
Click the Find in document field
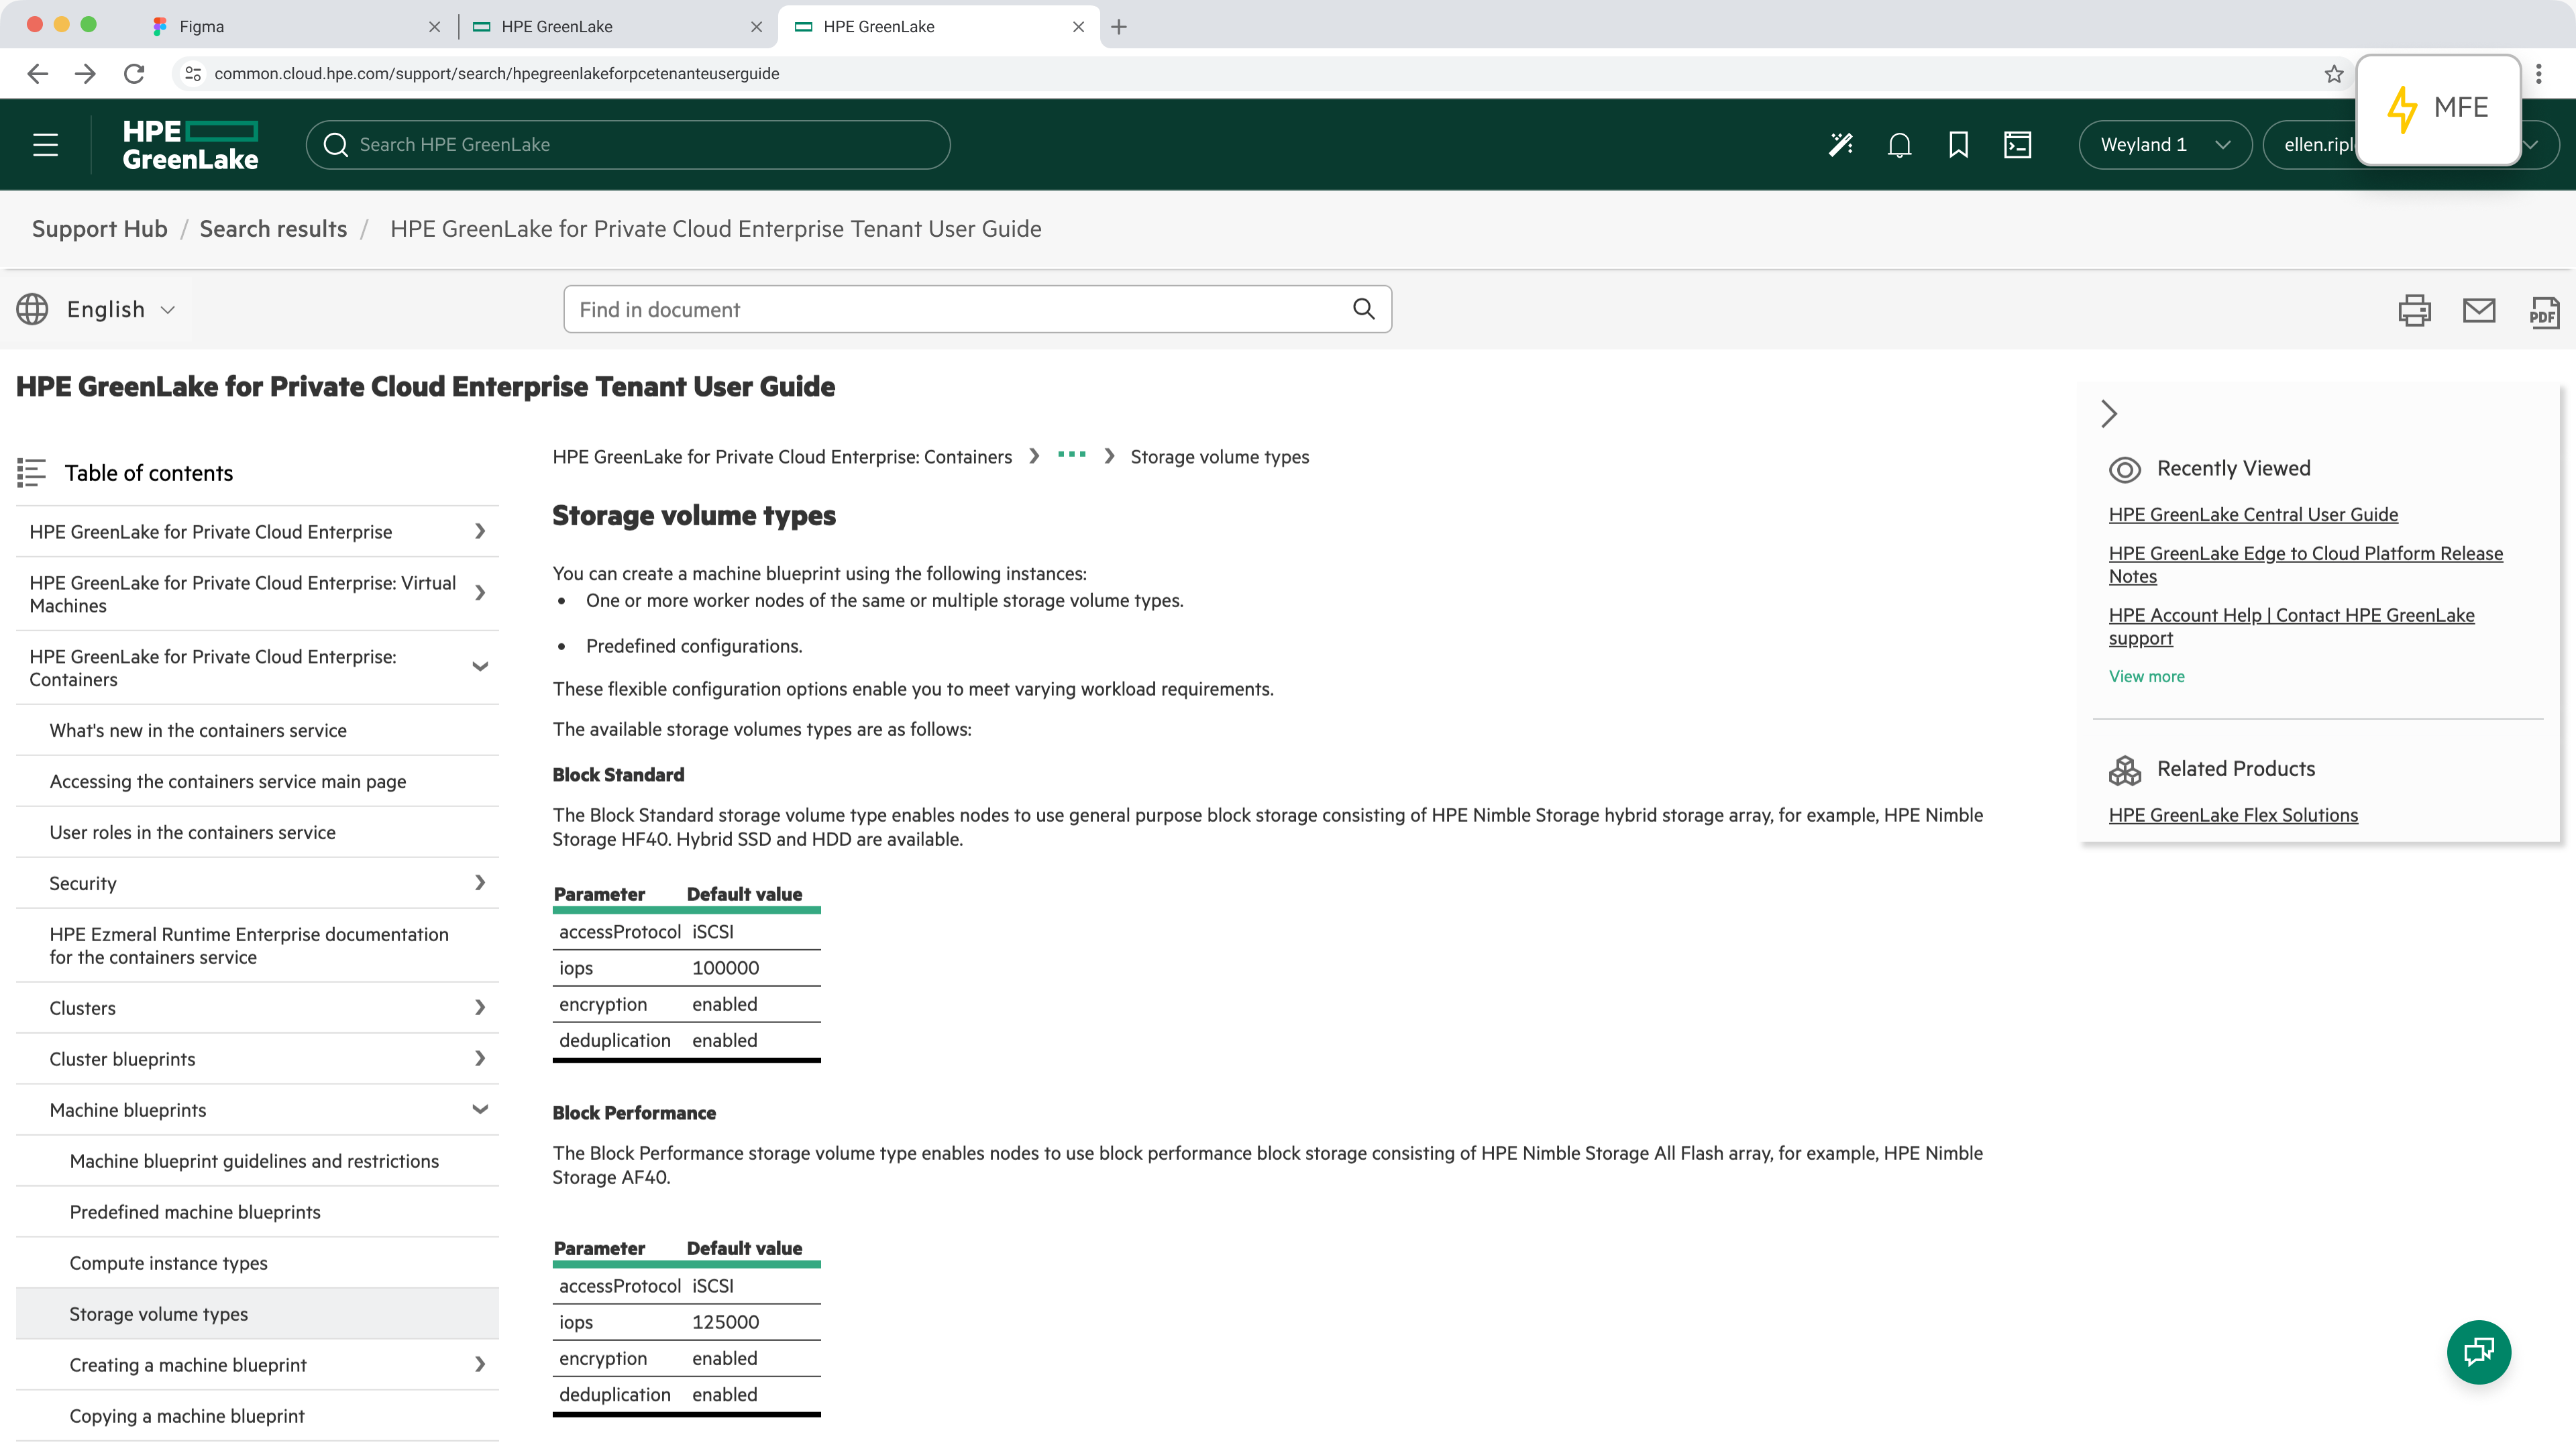point(960,310)
